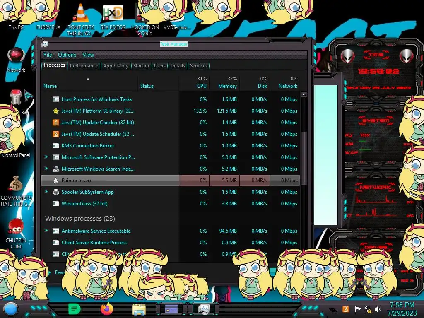This screenshot has height=318, width=424.
Task: Switch to the Performance tab
Action: (84, 66)
